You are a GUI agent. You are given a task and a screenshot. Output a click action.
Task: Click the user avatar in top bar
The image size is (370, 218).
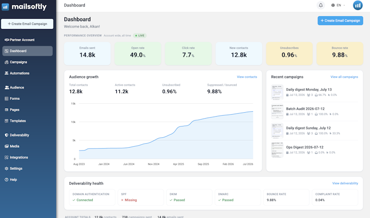tap(358, 5)
